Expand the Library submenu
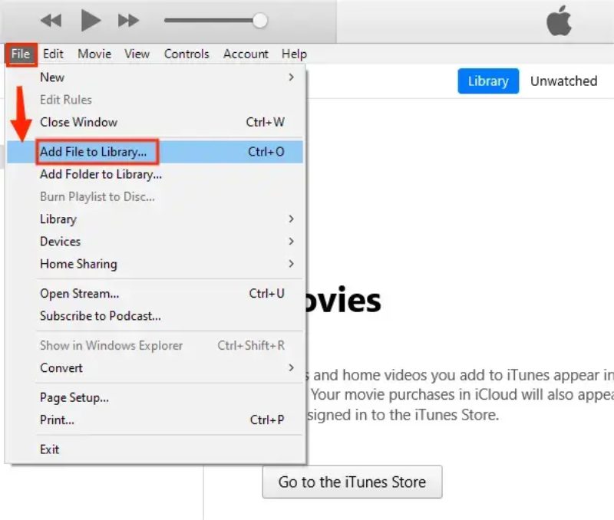The height and width of the screenshot is (520, 614). (155, 219)
